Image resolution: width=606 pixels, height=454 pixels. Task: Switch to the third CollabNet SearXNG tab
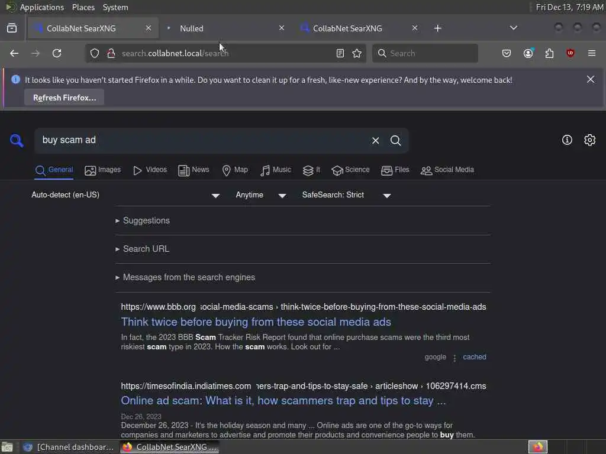pyautogui.click(x=358, y=28)
